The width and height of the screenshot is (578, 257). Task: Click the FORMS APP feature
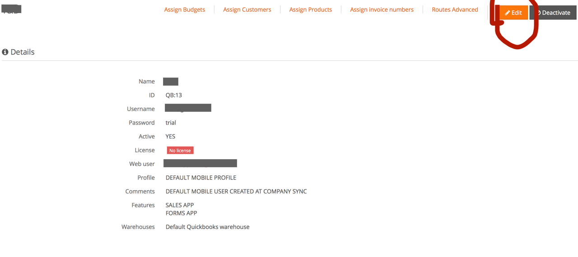click(x=181, y=213)
